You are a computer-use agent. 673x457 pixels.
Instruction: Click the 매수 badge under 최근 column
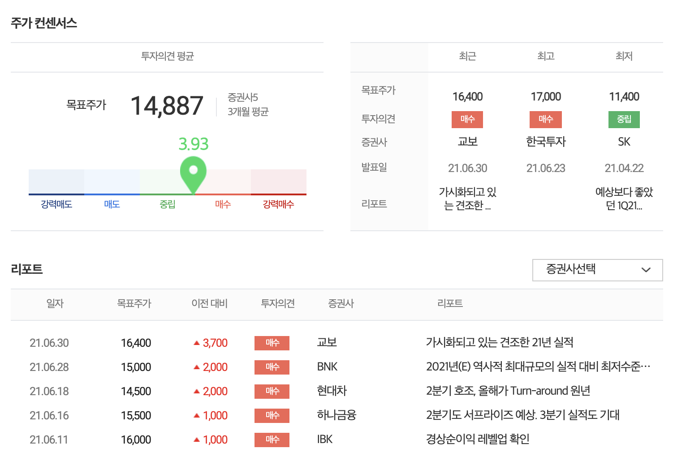(x=467, y=119)
